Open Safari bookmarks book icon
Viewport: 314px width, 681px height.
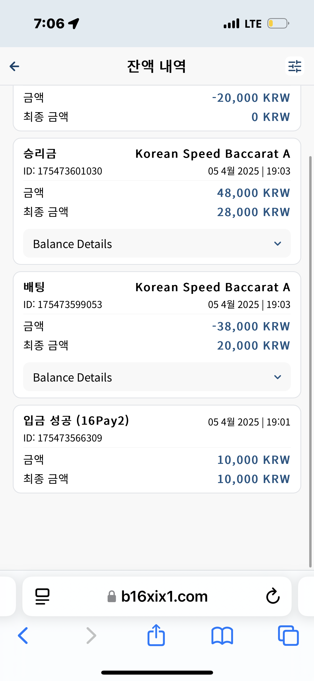[222, 635]
